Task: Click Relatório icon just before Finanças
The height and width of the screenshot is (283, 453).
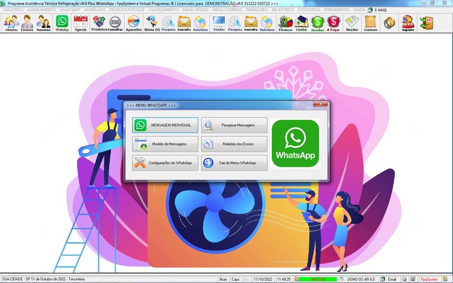Action: 267,23
